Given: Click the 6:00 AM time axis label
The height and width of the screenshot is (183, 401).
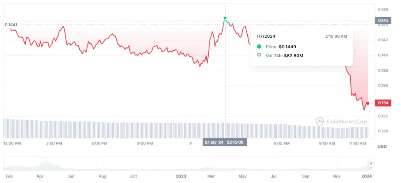Looking at the screenshot, I should click(x=281, y=143).
